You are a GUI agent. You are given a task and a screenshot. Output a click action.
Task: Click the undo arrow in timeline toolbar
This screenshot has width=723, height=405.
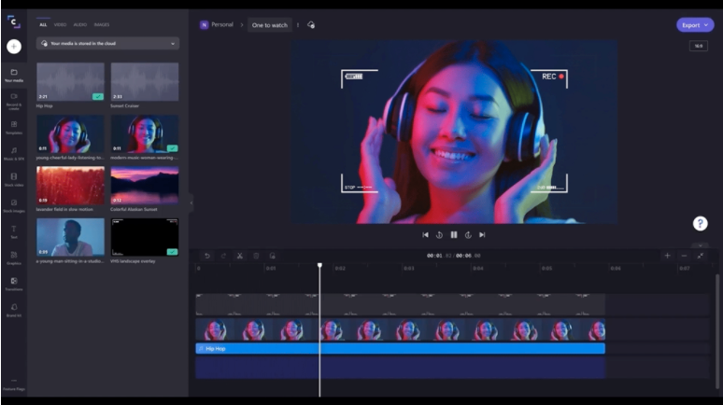pyautogui.click(x=207, y=255)
